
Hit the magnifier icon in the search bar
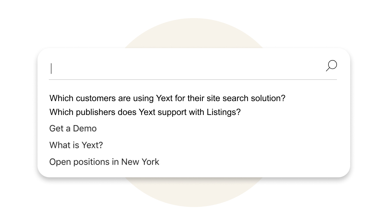(x=331, y=66)
